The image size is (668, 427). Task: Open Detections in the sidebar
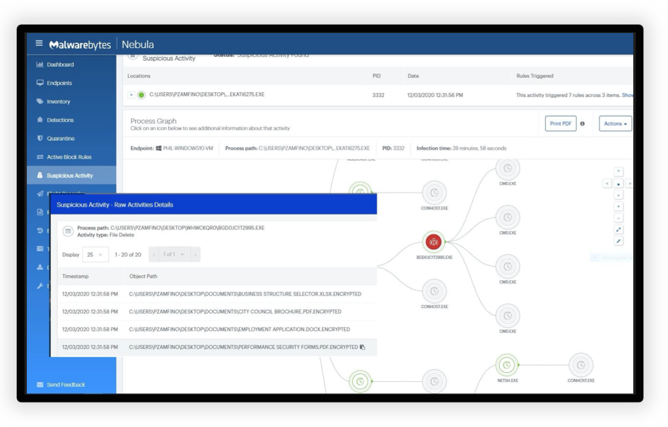pyautogui.click(x=60, y=120)
